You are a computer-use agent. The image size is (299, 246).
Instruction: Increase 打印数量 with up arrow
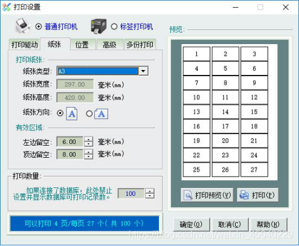[x=150, y=191]
